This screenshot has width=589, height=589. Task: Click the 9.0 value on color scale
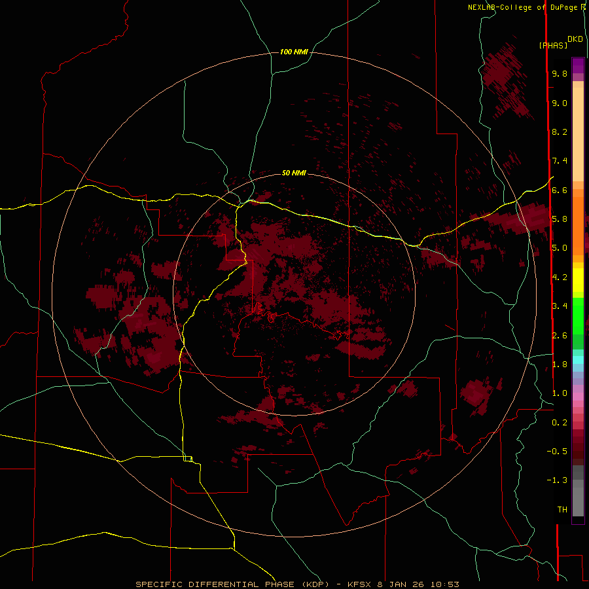pyautogui.click(x=560, y=103)
